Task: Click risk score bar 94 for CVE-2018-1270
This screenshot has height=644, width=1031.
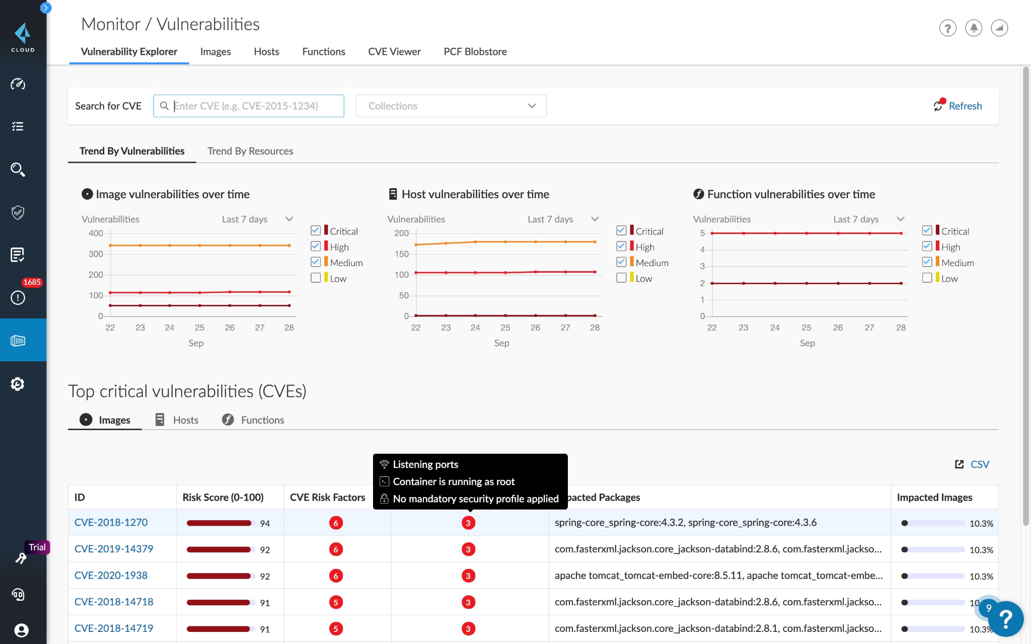Action: pyautogui.click(x=220, y=523)
